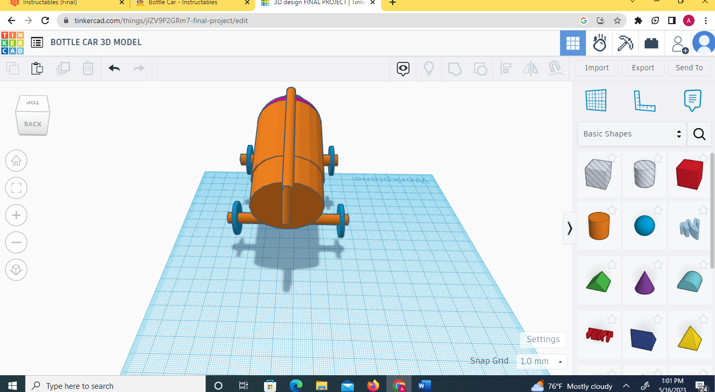This screenshot has width=715, height=392.
Task: Favorite the red Text shape star
Action: point(612,319)
